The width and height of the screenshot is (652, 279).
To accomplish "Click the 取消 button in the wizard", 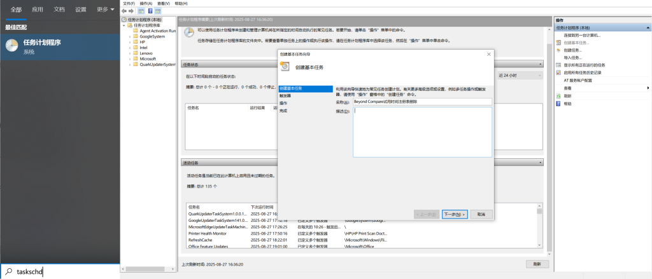I will [x=481, y=214].
